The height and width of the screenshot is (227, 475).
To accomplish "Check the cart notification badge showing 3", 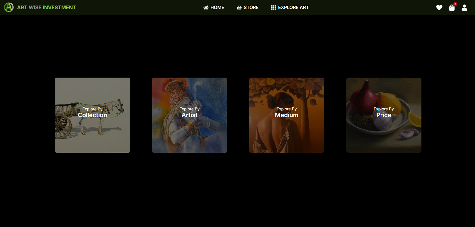I will [455, 4].
